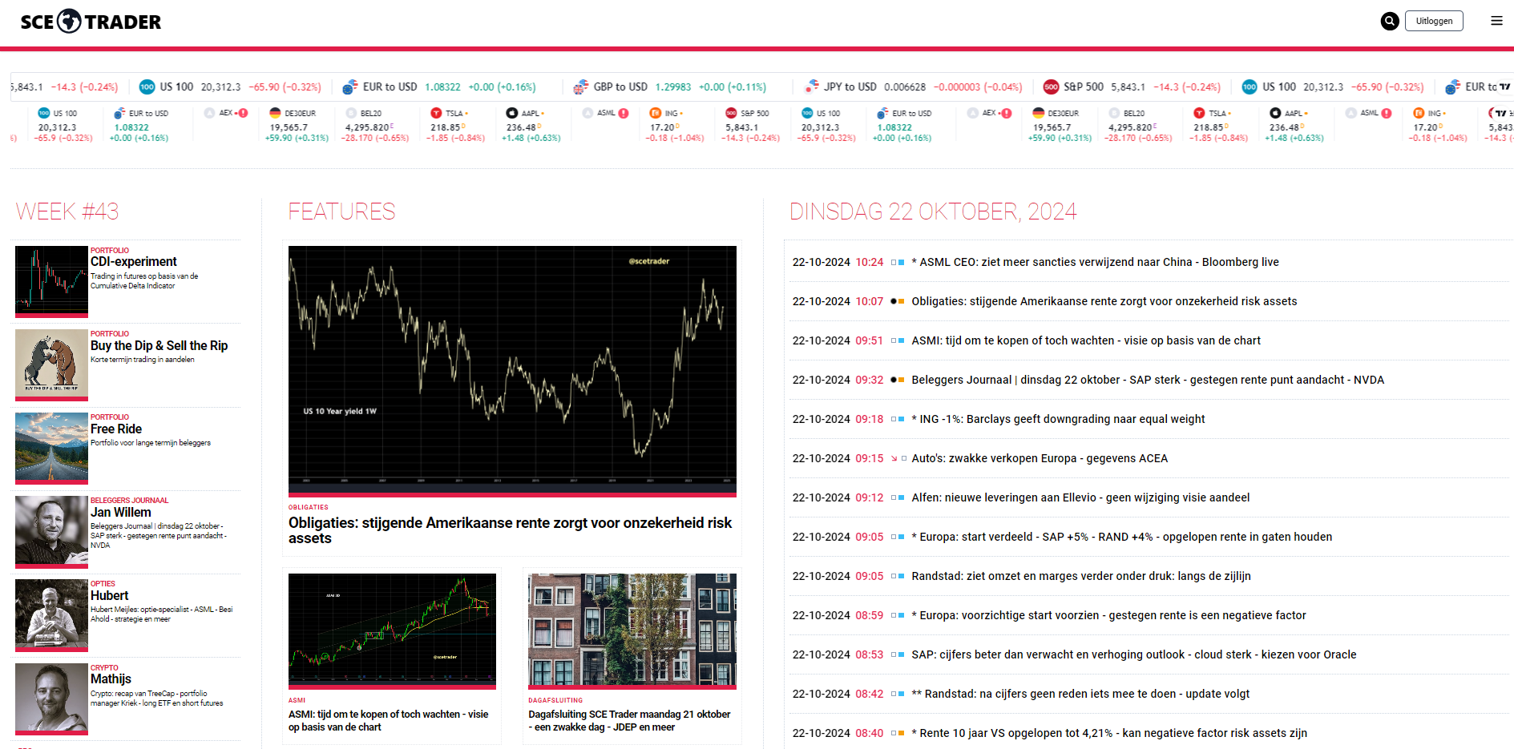Open the CDI-experiment chart thumbnail
The image size is (1514, 749).
click(51, 280)
